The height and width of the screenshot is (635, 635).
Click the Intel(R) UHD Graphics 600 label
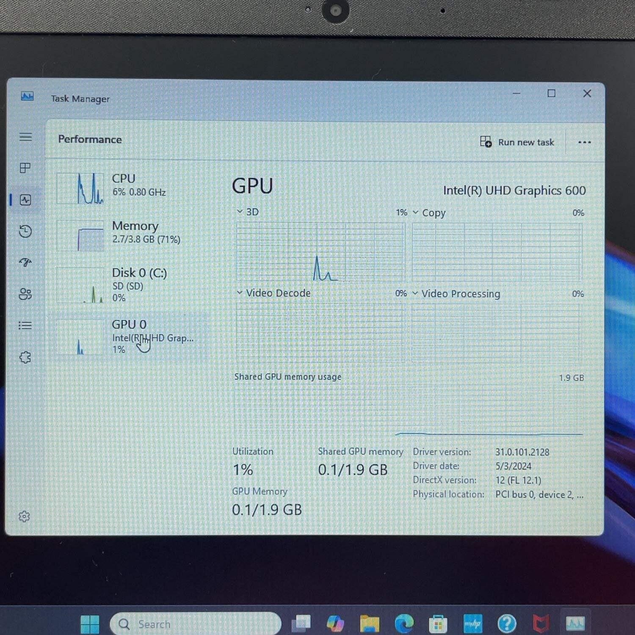pos(514,190)
